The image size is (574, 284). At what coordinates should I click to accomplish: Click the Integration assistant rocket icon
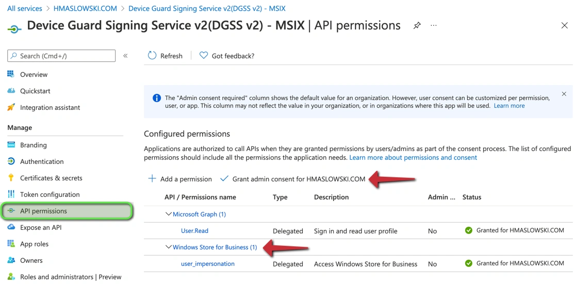pos(11,108)
